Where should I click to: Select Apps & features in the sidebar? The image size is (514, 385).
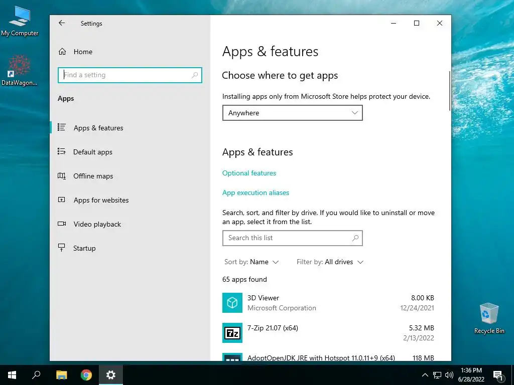tap(130, 128)
